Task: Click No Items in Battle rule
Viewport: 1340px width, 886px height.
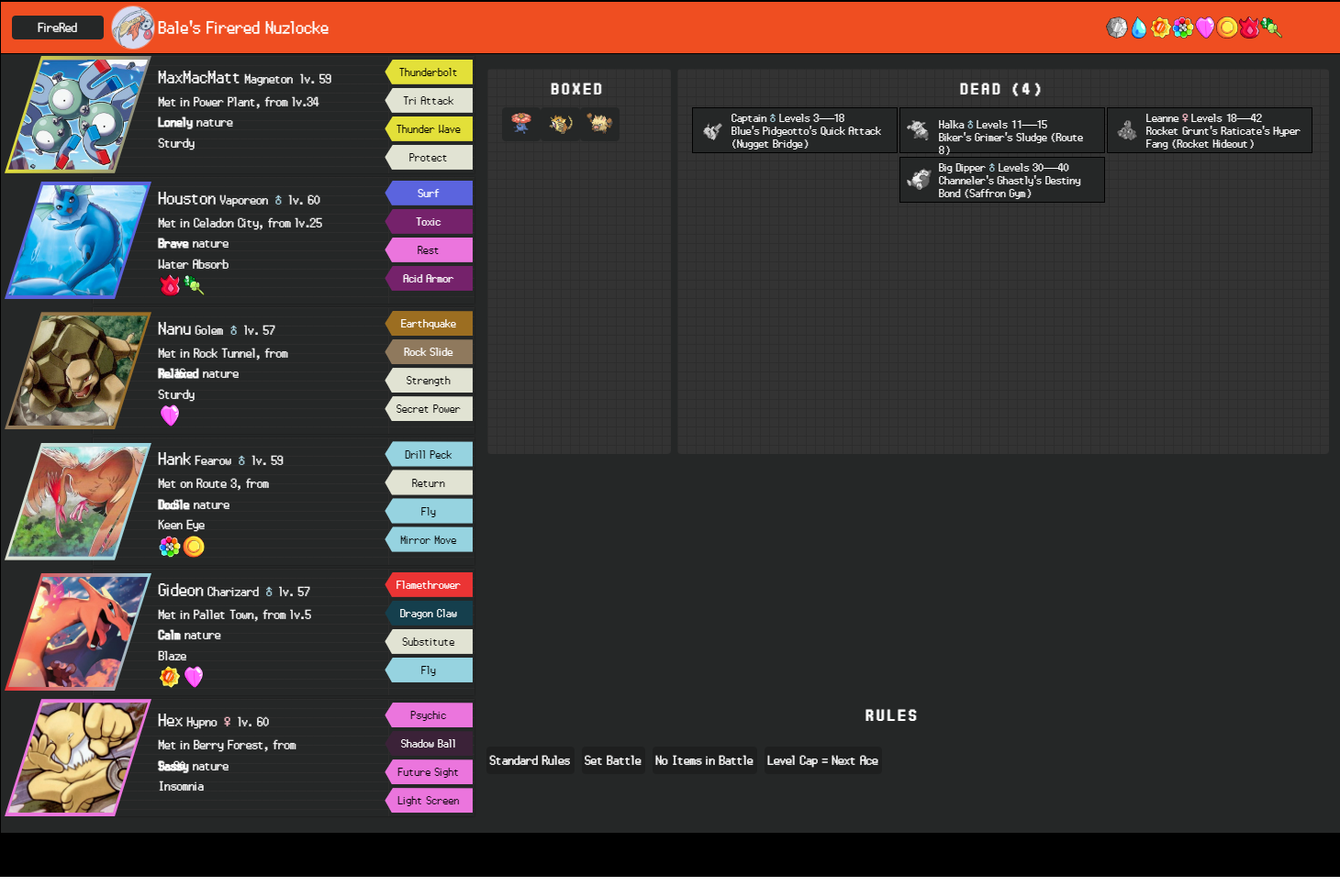Action: click(x=704, y=760)
